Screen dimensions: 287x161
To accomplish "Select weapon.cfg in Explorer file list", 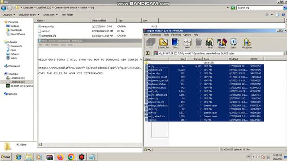I will click(x=48, y=26).
